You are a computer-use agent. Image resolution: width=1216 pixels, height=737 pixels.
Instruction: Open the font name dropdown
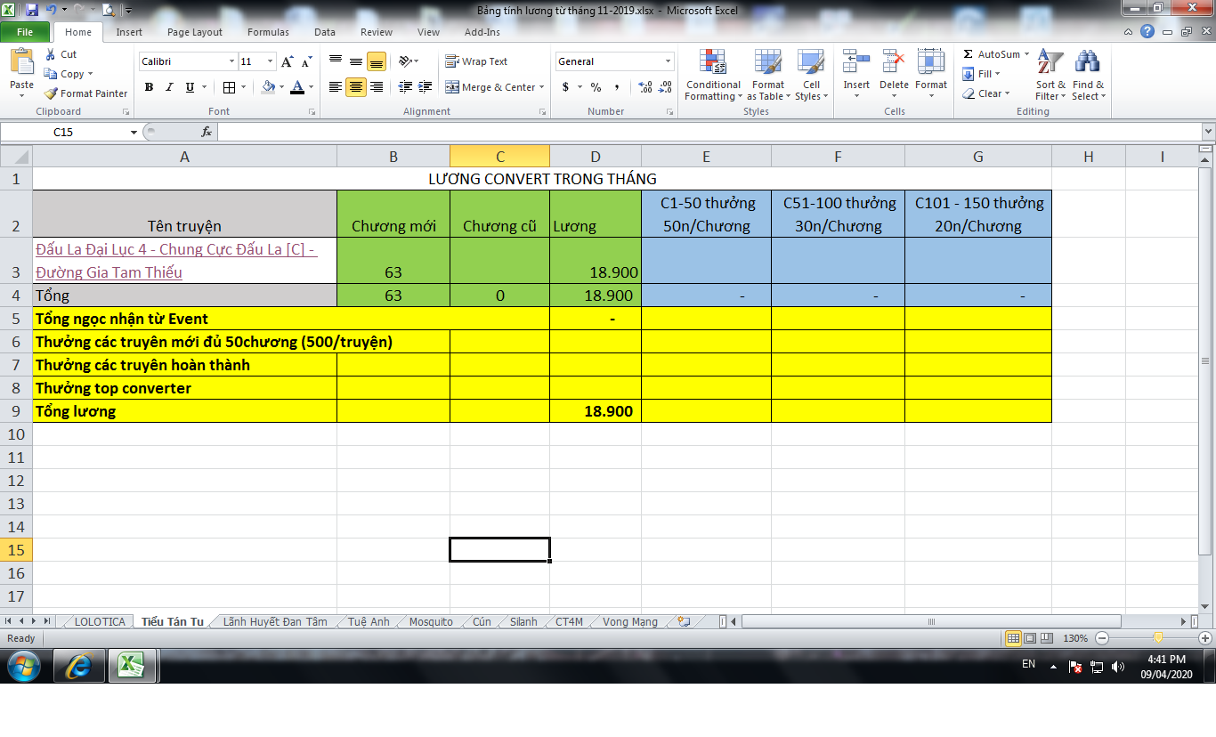coord(231,61)
